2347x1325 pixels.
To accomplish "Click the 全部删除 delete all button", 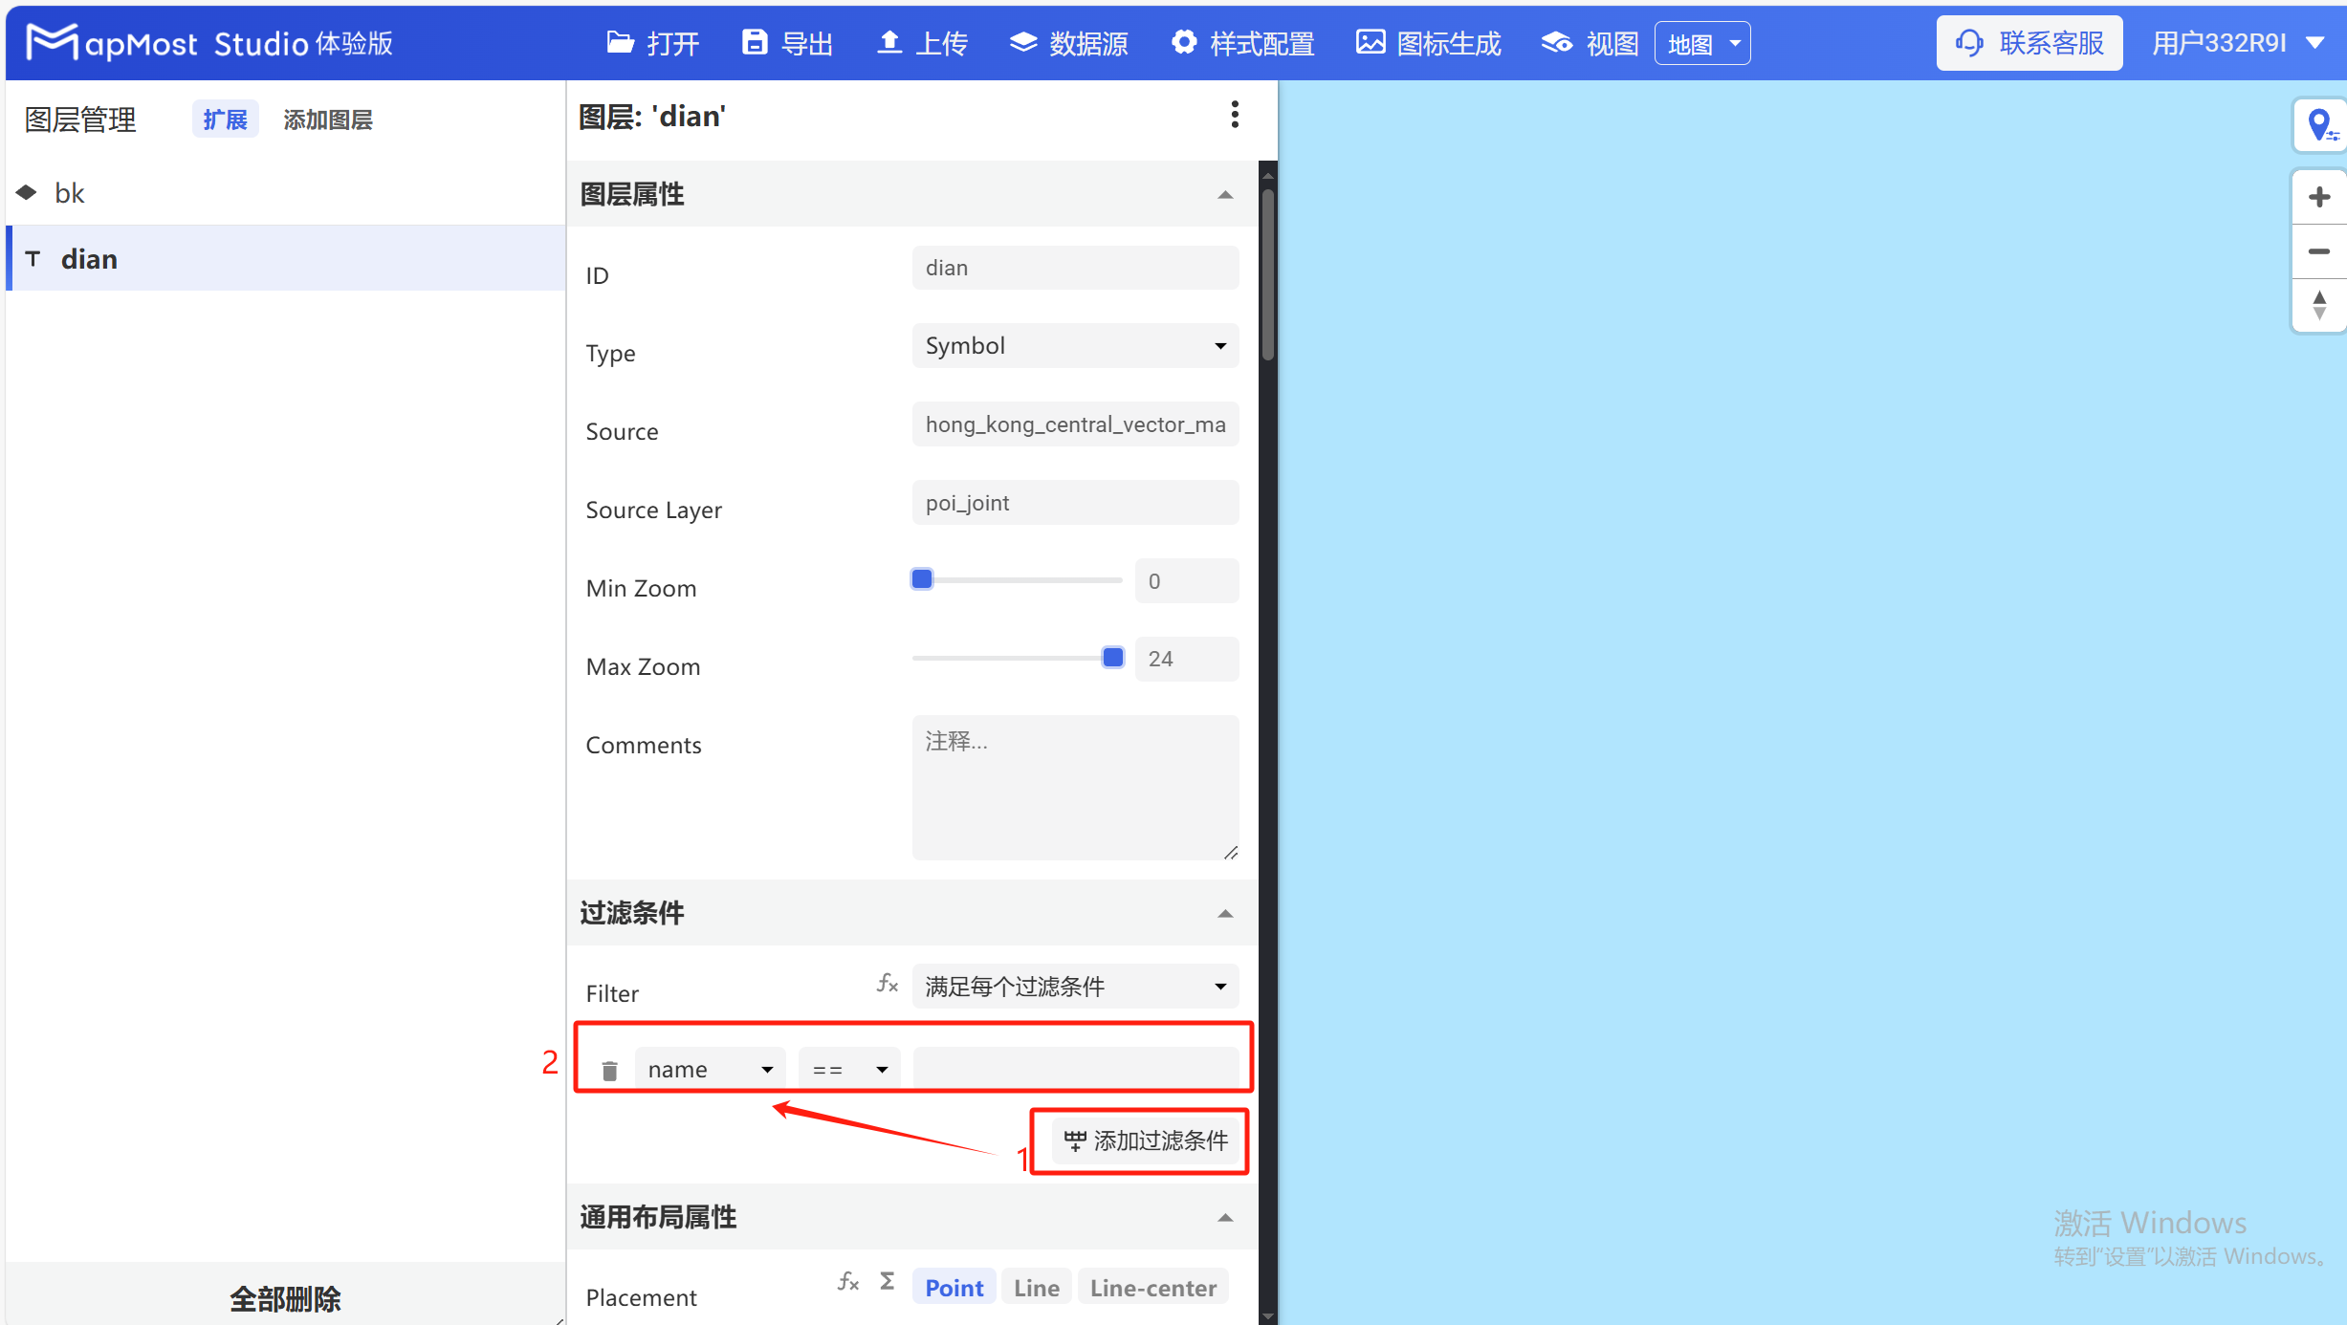I will click(284, 1299).
